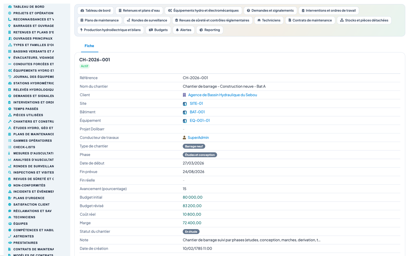Click the Astreintes phone icon

tap(10, 236)
